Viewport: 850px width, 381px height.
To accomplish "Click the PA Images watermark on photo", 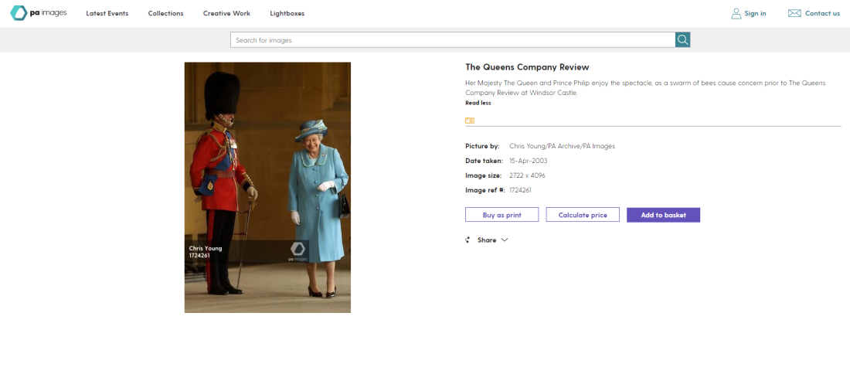I will [297, 251].
